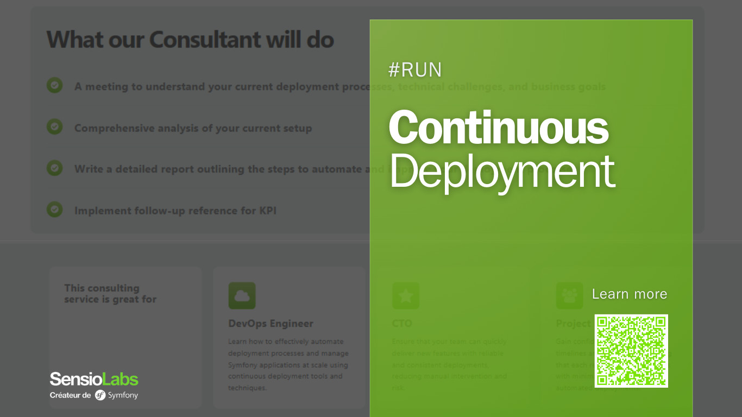Image resolution: width=742 pixels, height=417 pixels.
Task: Click the meeting to understand deployment processes text
Action: coord(340,87)
